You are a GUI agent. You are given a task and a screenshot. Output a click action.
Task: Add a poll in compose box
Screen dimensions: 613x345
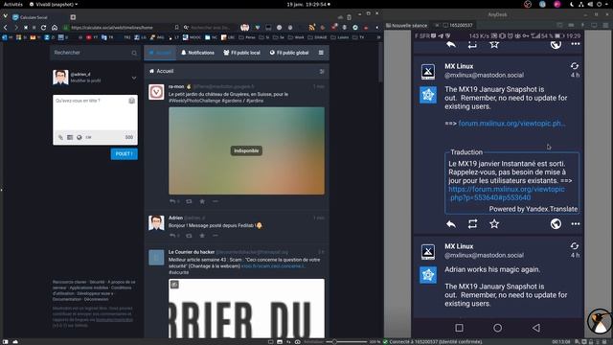70,137
